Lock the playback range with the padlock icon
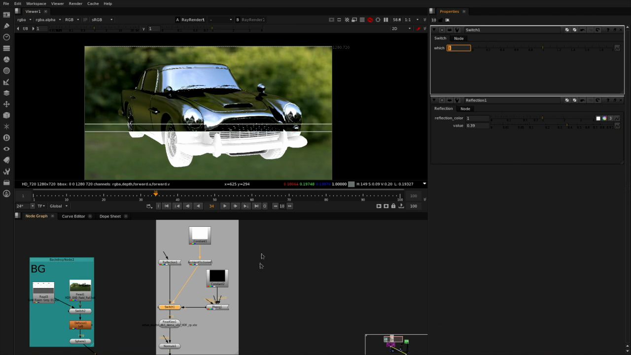 (393, 206)
